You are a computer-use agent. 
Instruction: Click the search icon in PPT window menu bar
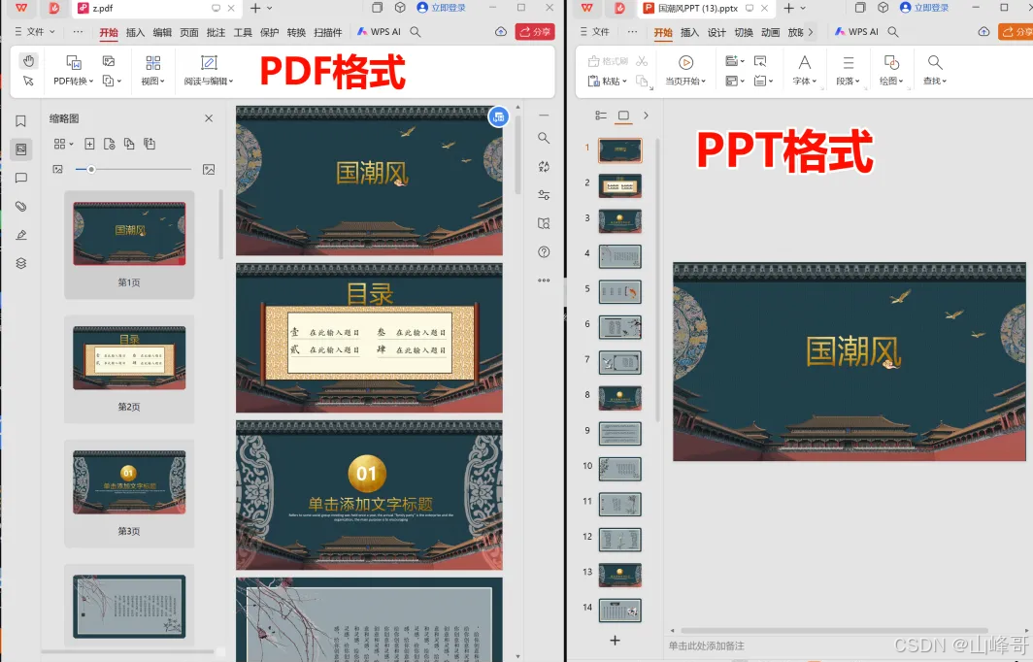892,32
